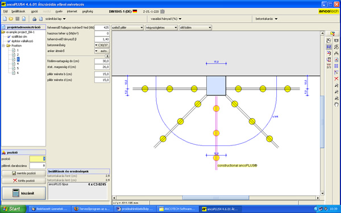This screenshot has width=341, height=213.
Task: Click the blue corner arrow icon above the red X
Action: 336,72
